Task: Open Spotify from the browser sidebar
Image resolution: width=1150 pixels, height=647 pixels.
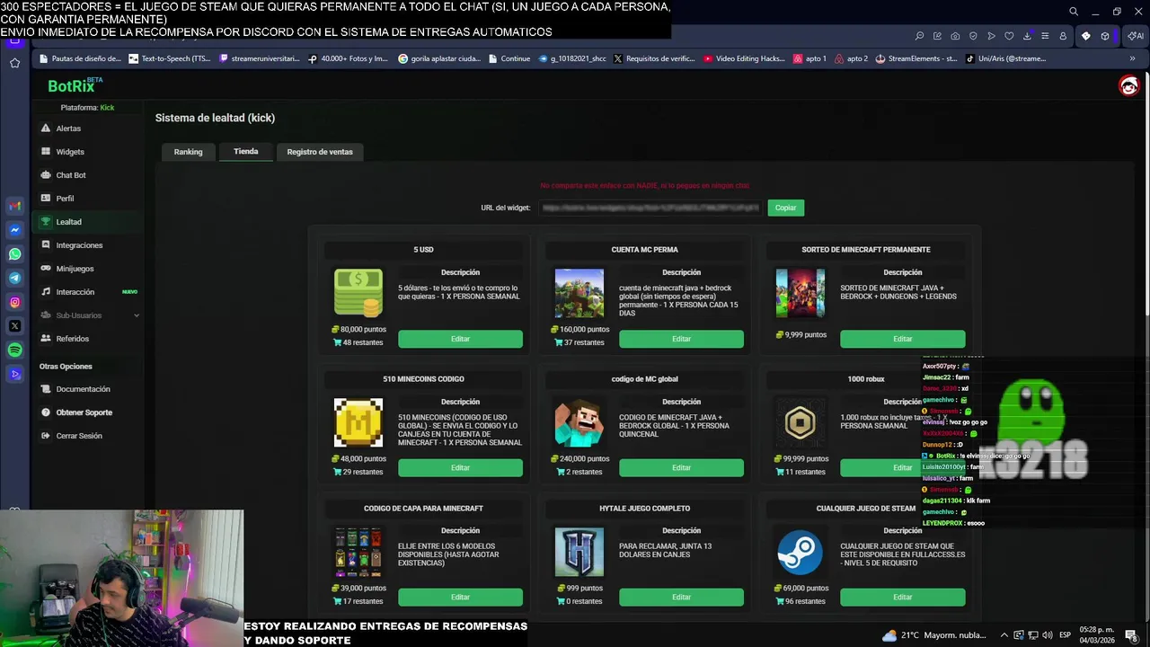Action: tap(14, 350)
